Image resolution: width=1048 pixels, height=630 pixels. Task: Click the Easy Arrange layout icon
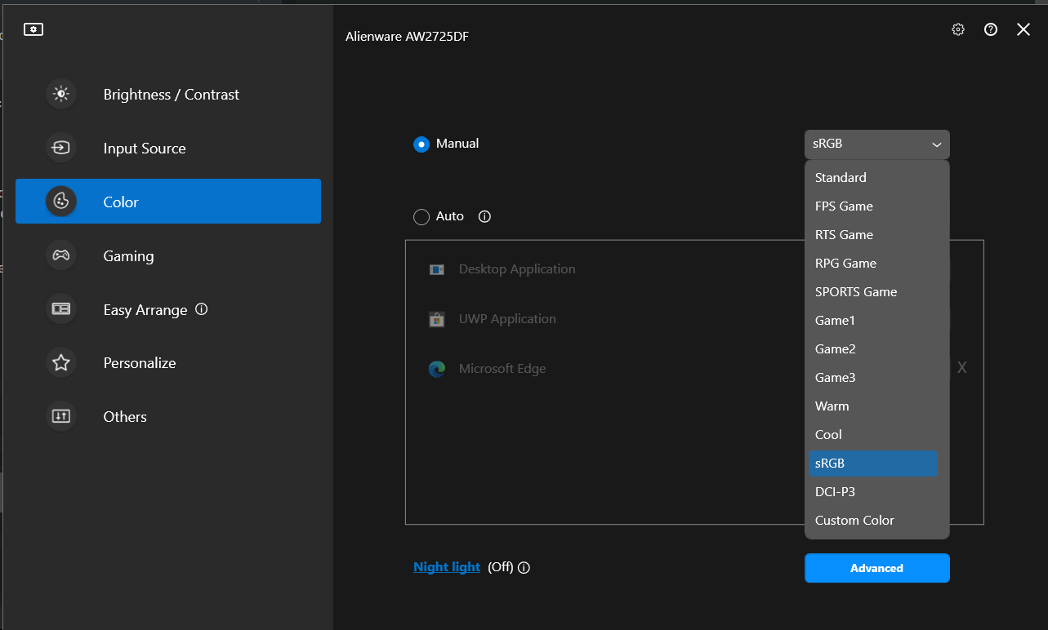[61, 308]
